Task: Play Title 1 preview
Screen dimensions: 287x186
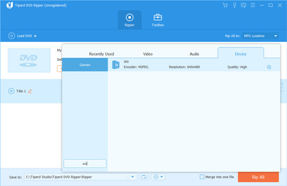Action: (x=11, y=91)
